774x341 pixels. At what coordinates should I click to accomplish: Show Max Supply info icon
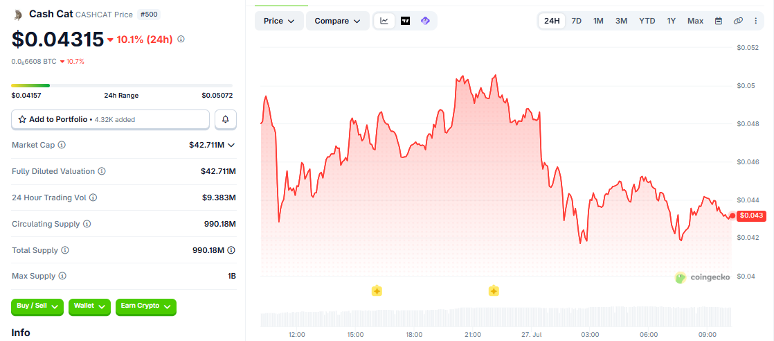click(x=62, y=277)
